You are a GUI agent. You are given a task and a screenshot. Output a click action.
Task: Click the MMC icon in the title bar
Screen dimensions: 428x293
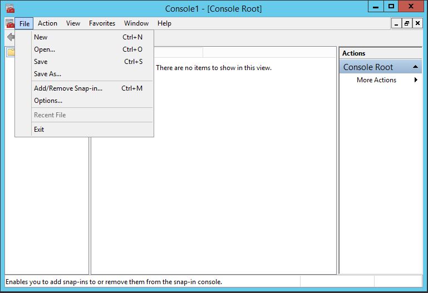[9, 8]
